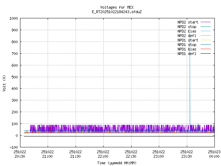Select the NPD2 defl legend text
The height and width of the screenshot is (166, 221).
coord(187,36)
